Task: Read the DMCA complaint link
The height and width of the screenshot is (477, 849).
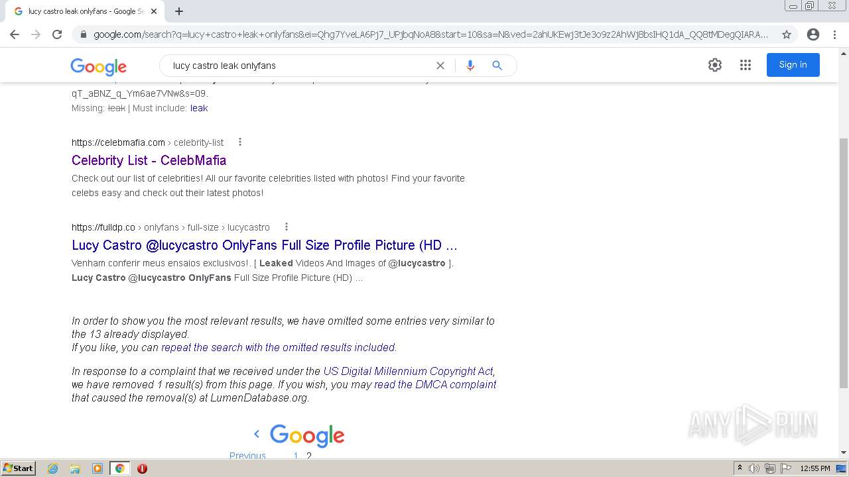Action: click(435, 384)
